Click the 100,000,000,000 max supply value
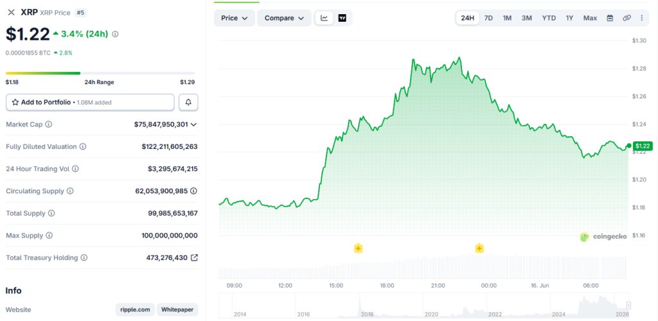Viewport: 658px width, 321px height. (x=170, y=236)
